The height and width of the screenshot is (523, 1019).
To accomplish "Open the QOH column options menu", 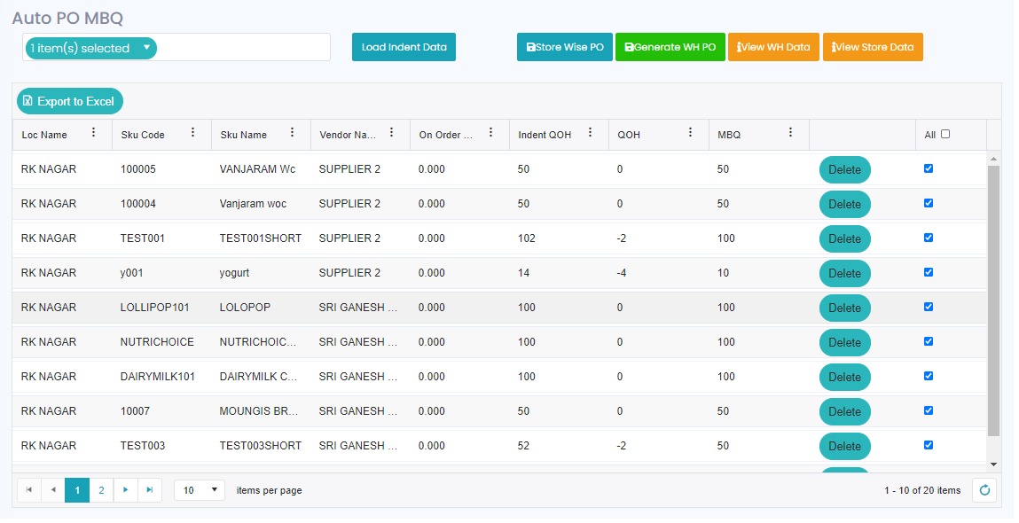I will pyautogui.click(x=690, y=133).
